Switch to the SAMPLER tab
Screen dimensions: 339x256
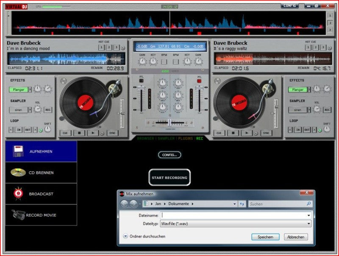click(166, 138)
